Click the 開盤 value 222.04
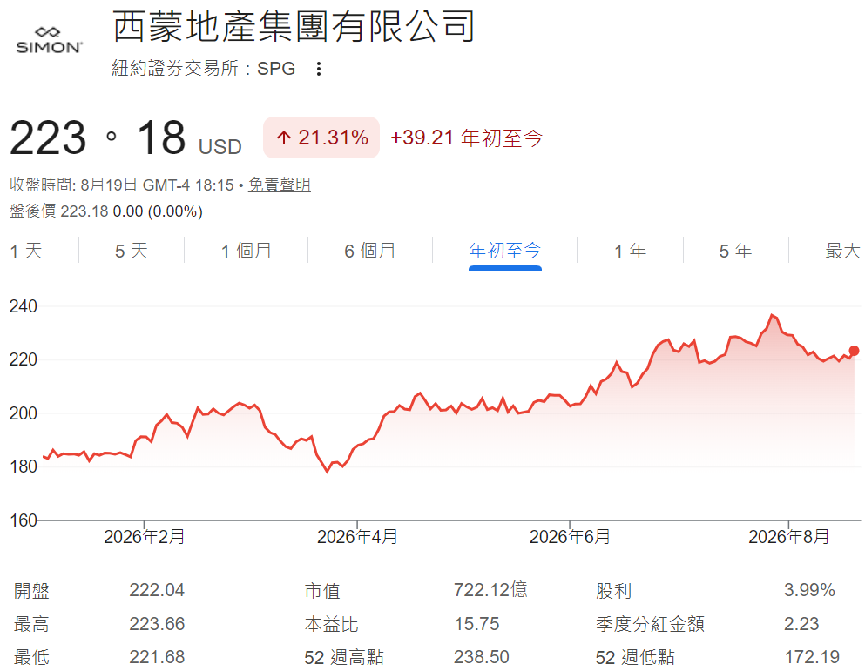 click(x=157, y=591)
